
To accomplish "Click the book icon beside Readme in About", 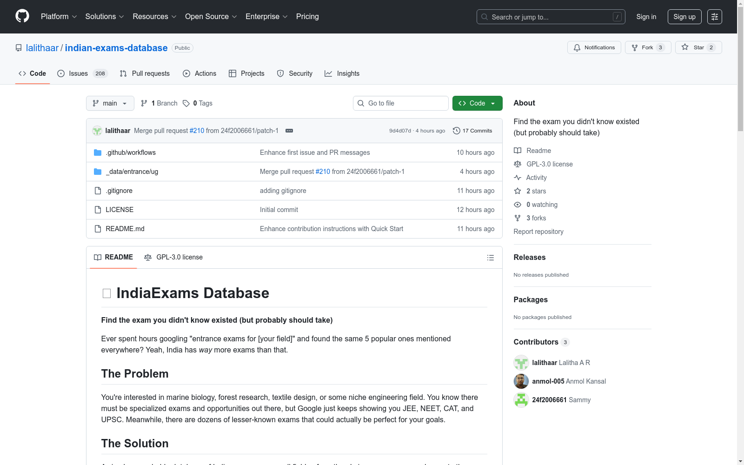I will click(x=518, y=151).
